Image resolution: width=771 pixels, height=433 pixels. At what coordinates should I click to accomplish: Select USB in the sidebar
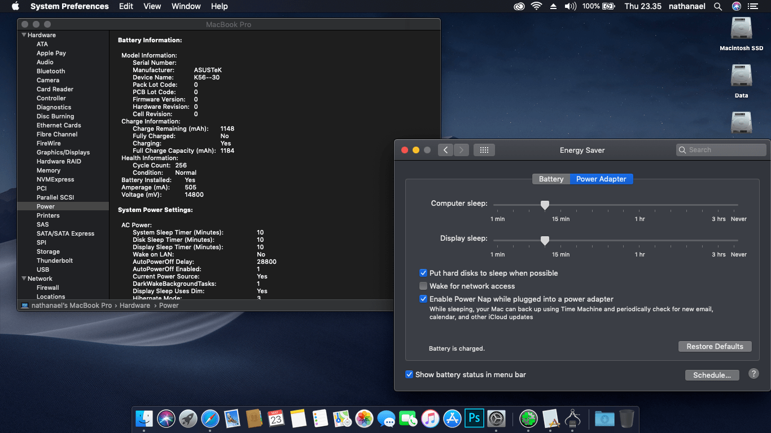(x=43, y=269)
